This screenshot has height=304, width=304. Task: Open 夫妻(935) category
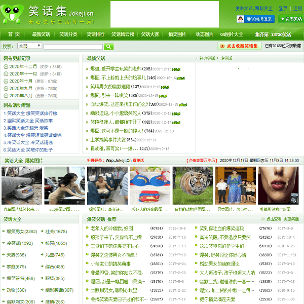point(16,255)
